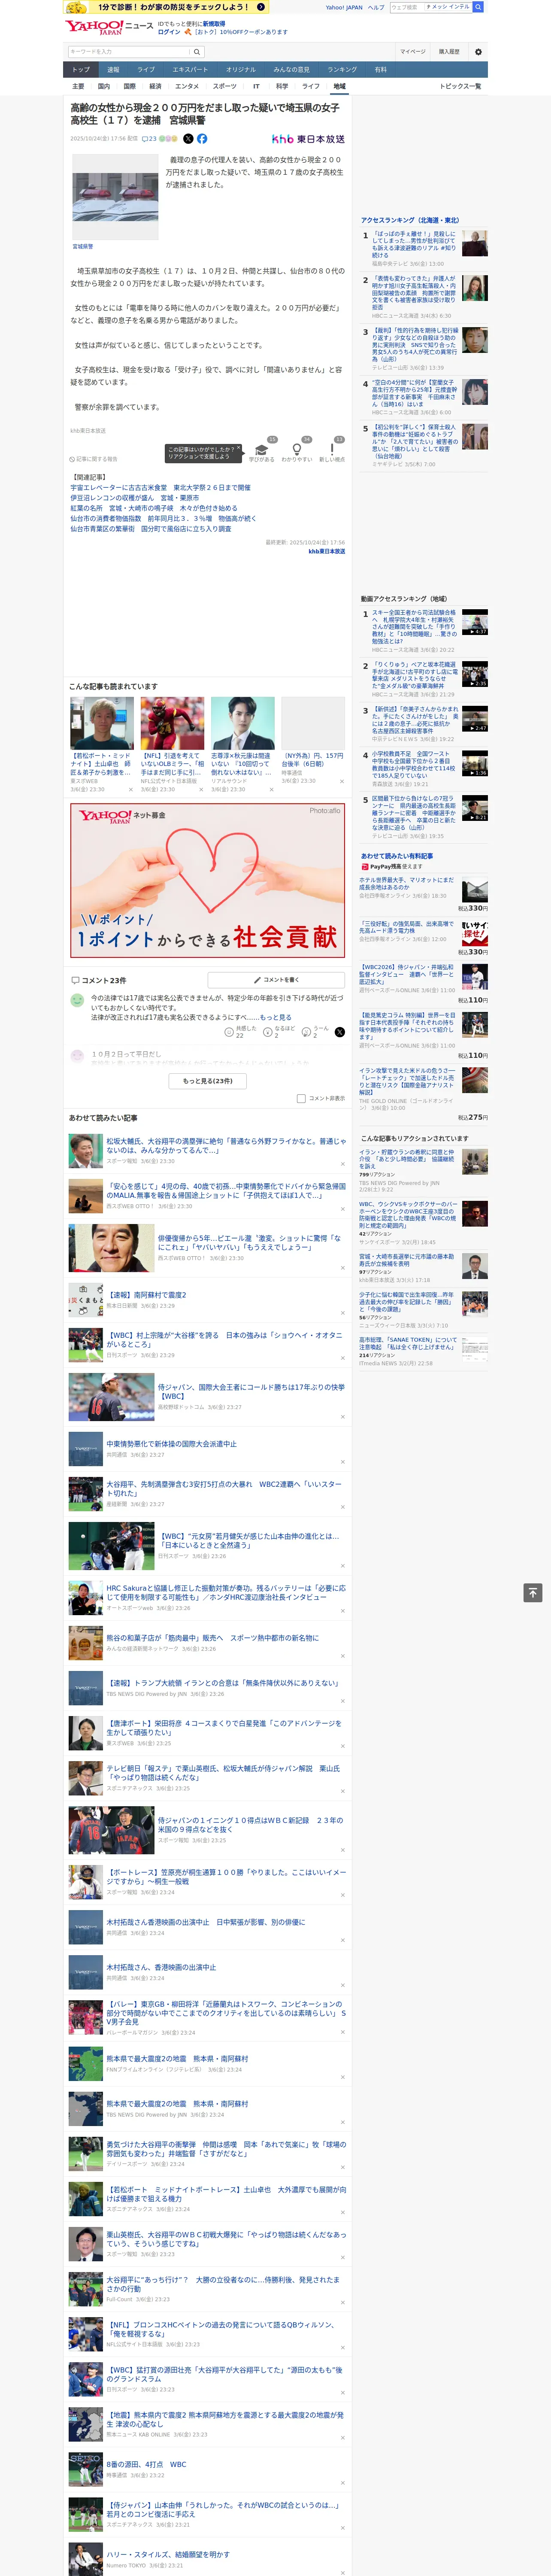Open related article 宇宙エレベーターに古古古米食堂
This screenshot has width=551, height=2576.
[160, 488]
